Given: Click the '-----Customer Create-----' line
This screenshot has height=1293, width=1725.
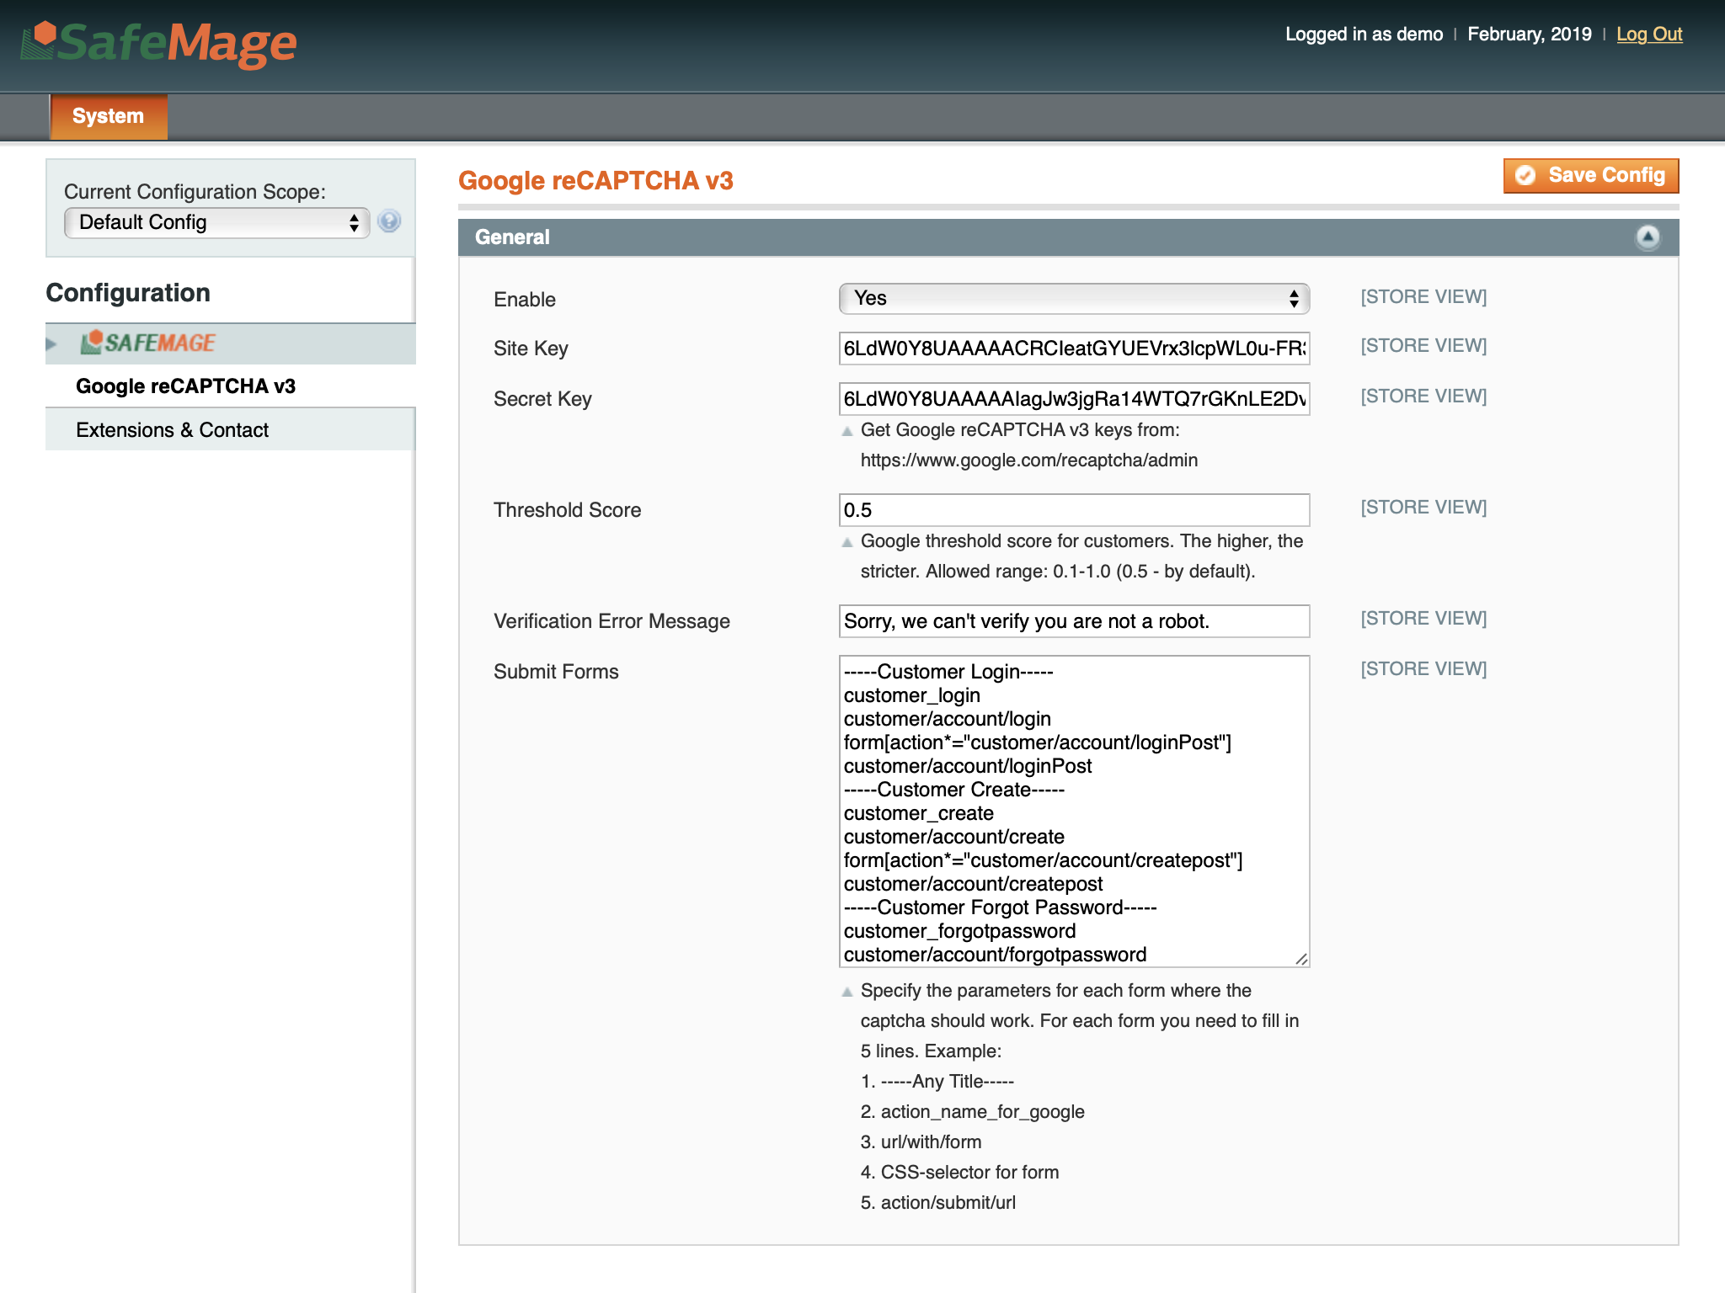Looking at the screenshot, I should point(954,790).
